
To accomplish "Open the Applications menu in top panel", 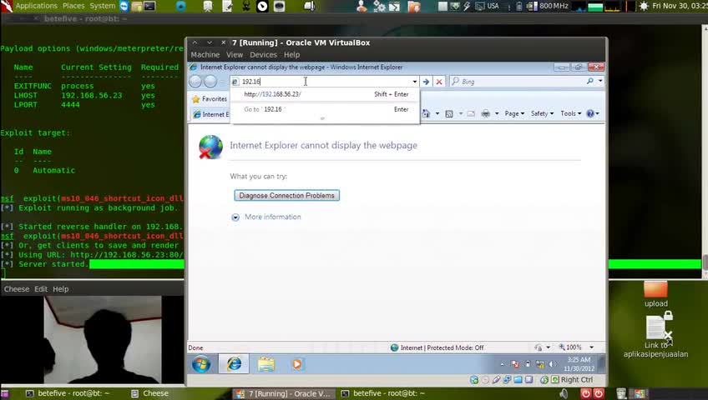I will 36,6.
